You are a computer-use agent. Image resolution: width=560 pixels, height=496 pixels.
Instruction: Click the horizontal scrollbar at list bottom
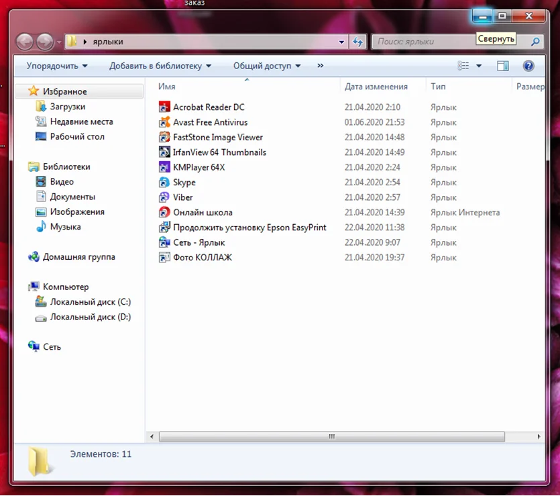tap(331, 436)
